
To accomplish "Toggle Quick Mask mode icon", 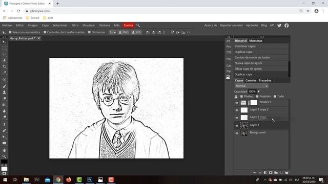I will [4, 173].
